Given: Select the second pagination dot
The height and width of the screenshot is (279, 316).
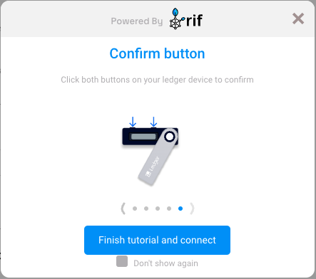Looking at the screenshot, I should click(x=146, y=209).
